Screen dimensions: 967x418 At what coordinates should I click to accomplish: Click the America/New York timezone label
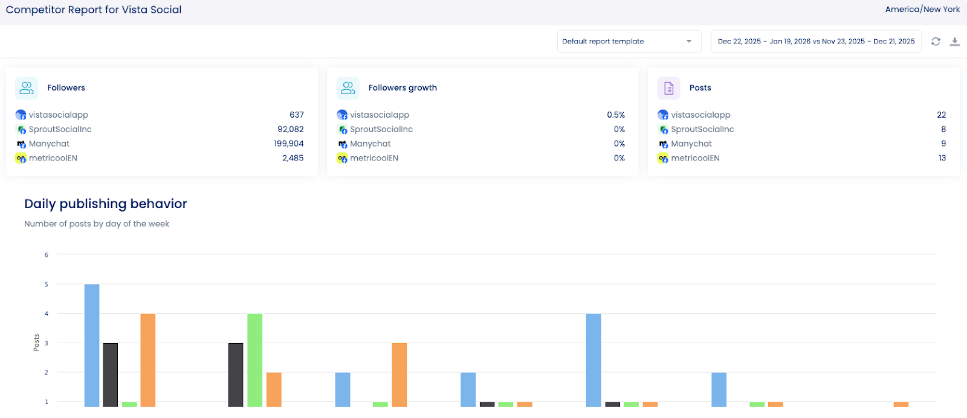point(922,10)
